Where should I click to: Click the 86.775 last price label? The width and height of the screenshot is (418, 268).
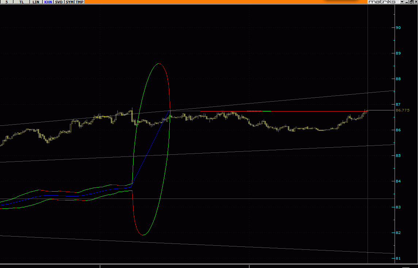(403, 110)
